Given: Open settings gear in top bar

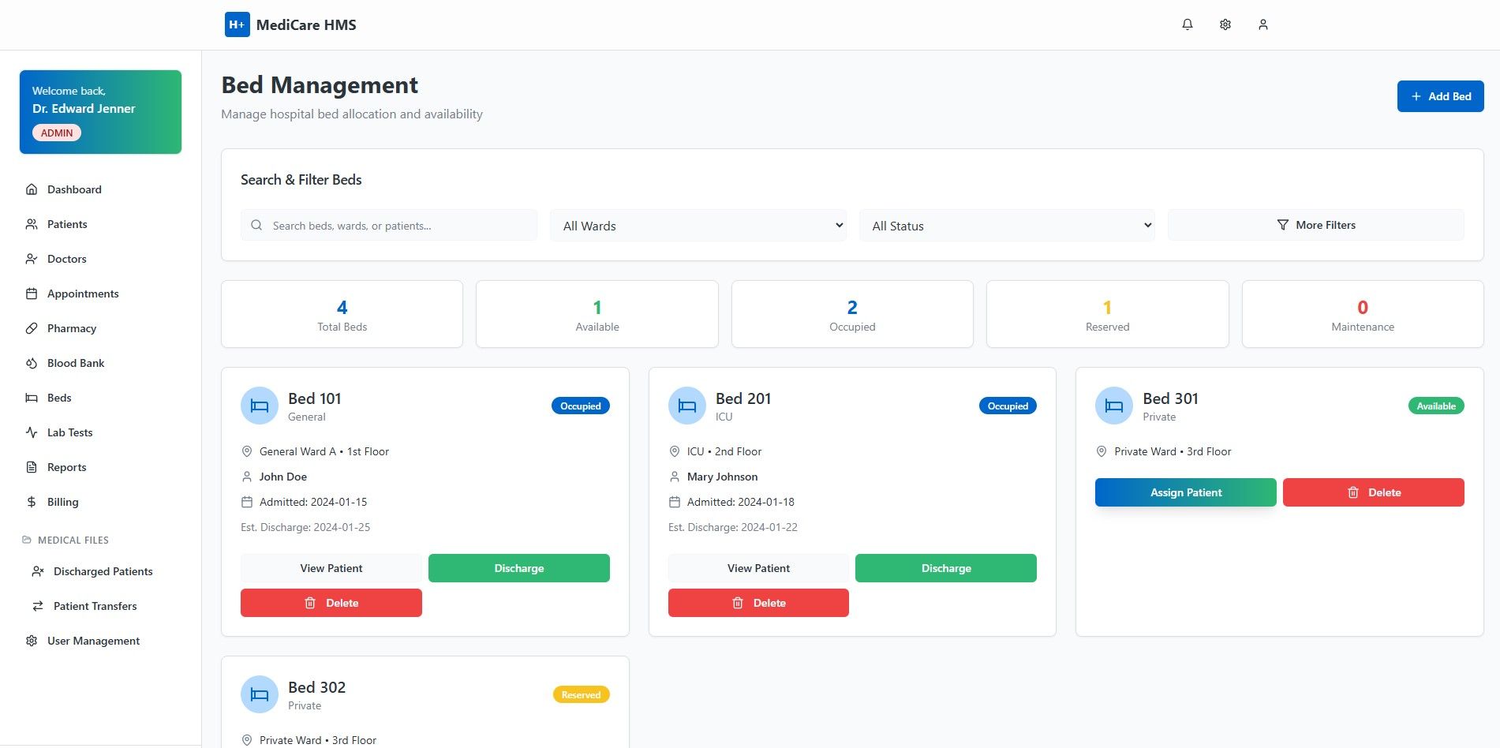Looking at the screenshot, I should tap(1225, 24).
